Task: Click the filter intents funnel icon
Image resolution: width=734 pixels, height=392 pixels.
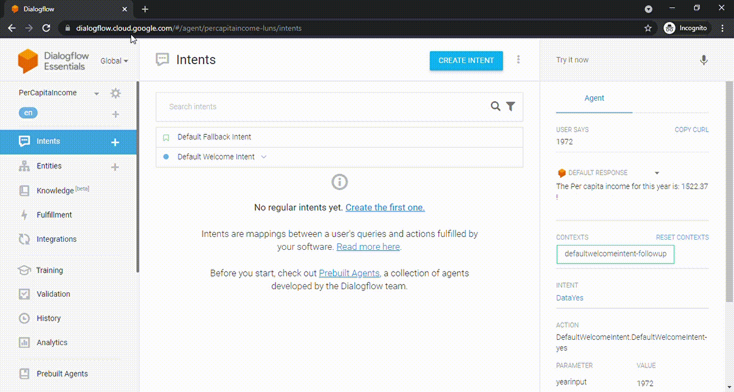Action: point(510,107)
